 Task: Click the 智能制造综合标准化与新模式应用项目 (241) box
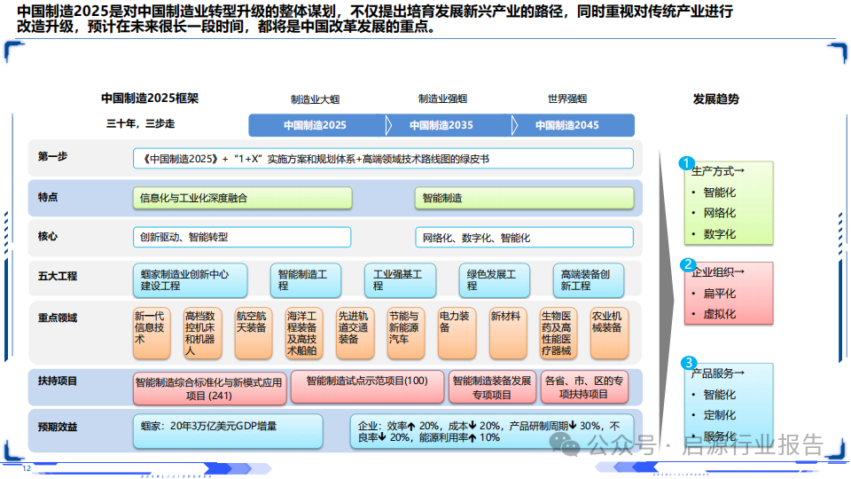coord(209,388)
